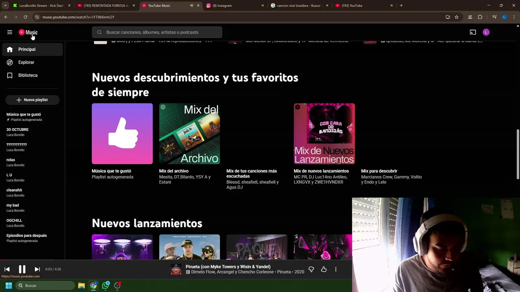Click the Windows taskbar search box
The height and width of the screenshot is (292, 520).
tap(44, 286)
